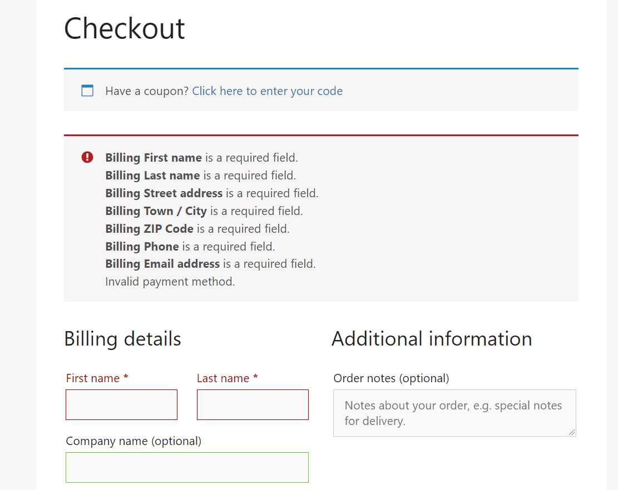Click the Billing details section heading
618x490 pixels.
122,338
